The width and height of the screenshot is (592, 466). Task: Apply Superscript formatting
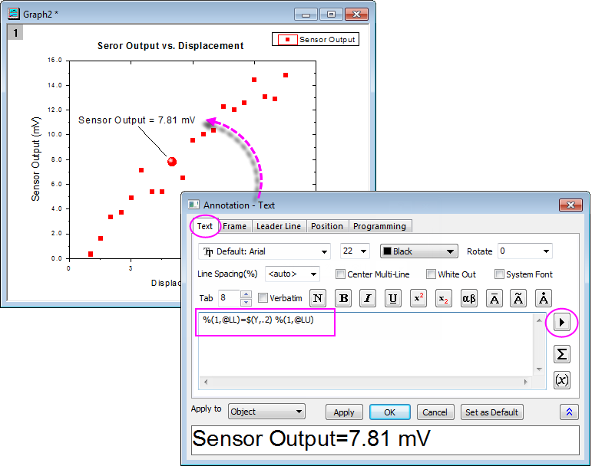click(418, 299)
